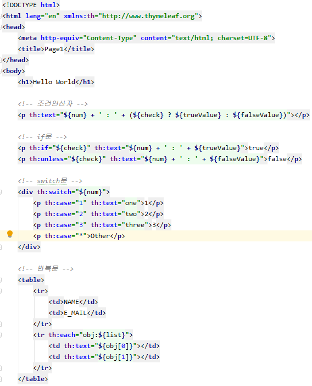Screen dimensions: 312x386
Task: Click the th:case="2" attribute
Action: (65, 214)
